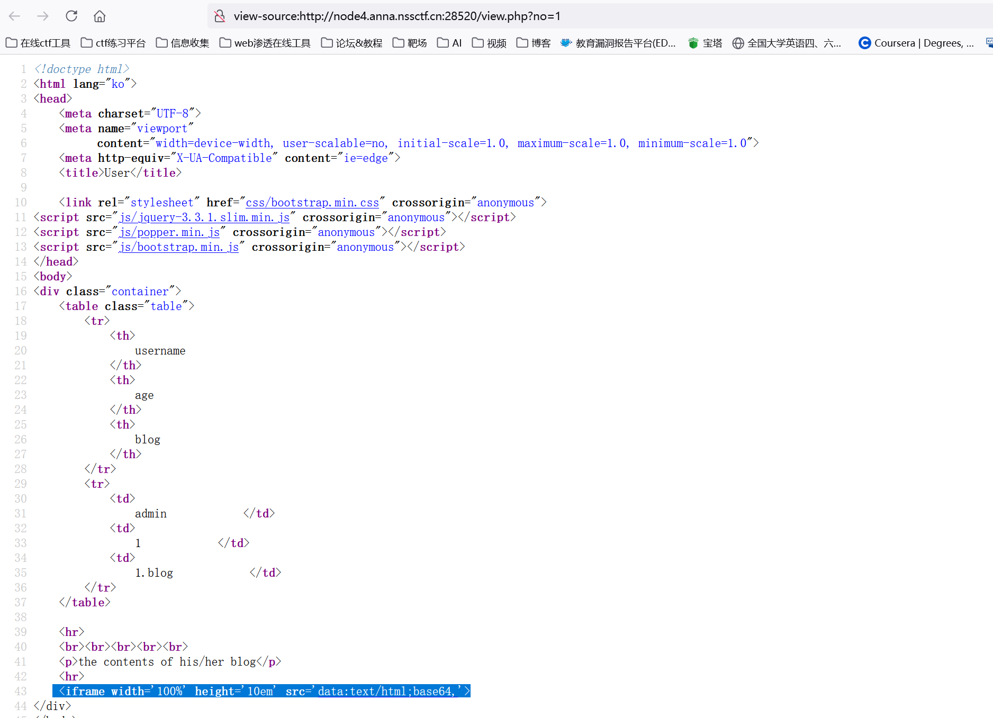The image size is (993, 718).
Task: Go back to the previous page
Action: tap(14, 16)
